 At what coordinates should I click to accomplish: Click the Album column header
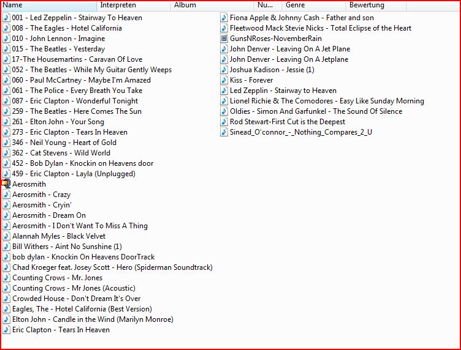212,6
